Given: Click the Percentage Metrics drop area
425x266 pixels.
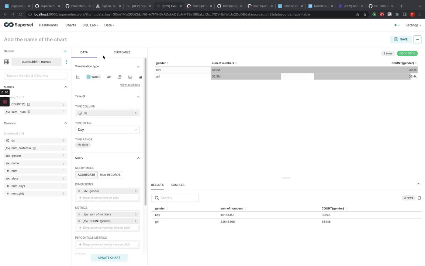Looking at the screenshot, I should coord(107,245).
